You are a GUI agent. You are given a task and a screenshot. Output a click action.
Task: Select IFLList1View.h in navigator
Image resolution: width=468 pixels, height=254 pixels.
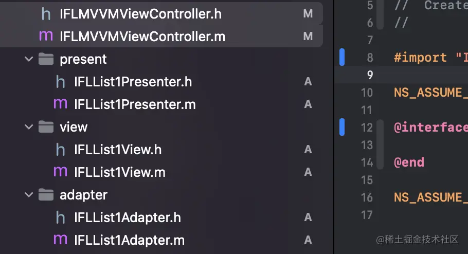pyautogui.click(x=118, y=150)
